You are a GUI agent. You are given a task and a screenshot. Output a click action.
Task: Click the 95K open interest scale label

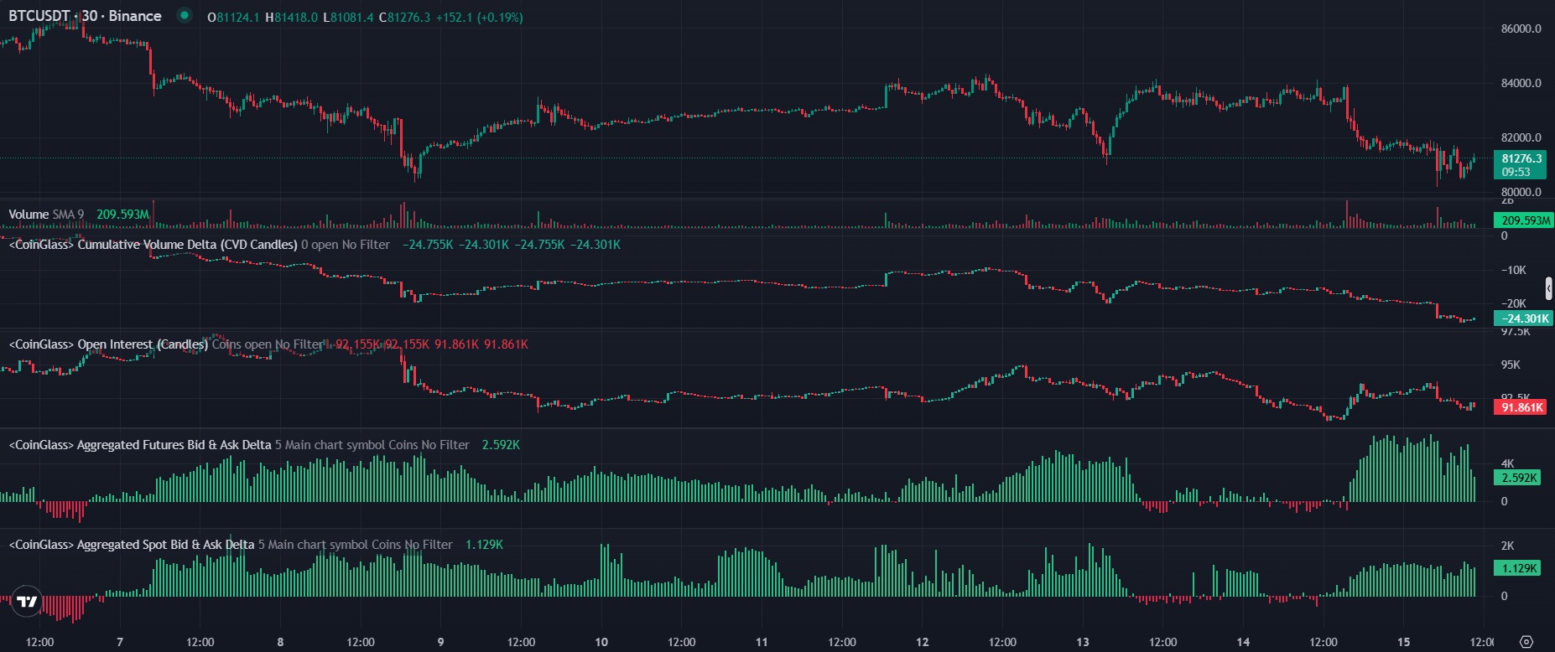click(1510, 365)
